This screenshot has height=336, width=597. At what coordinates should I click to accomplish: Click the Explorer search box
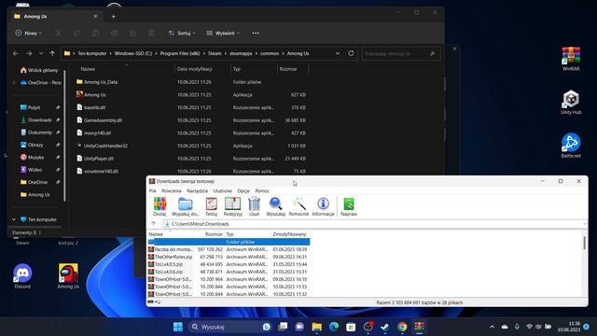(x=400, y=54)
